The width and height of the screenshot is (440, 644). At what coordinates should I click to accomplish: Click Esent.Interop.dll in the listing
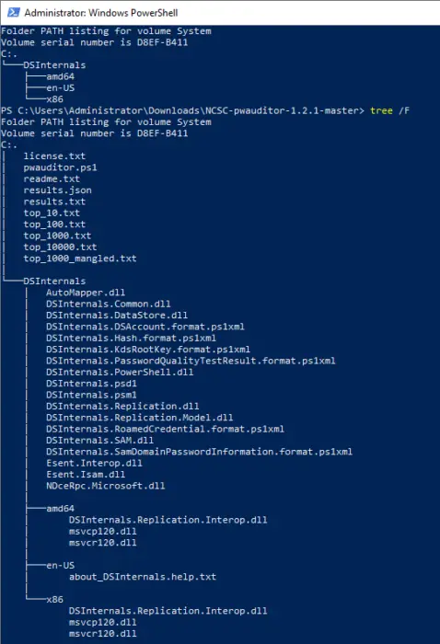(94, 463)
